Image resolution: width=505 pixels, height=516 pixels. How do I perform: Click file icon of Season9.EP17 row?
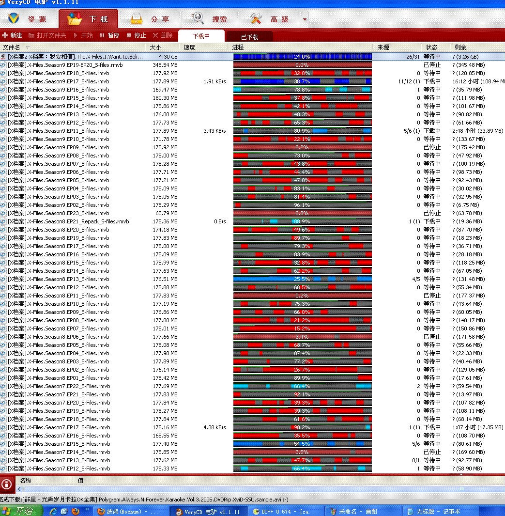point(3,81)
